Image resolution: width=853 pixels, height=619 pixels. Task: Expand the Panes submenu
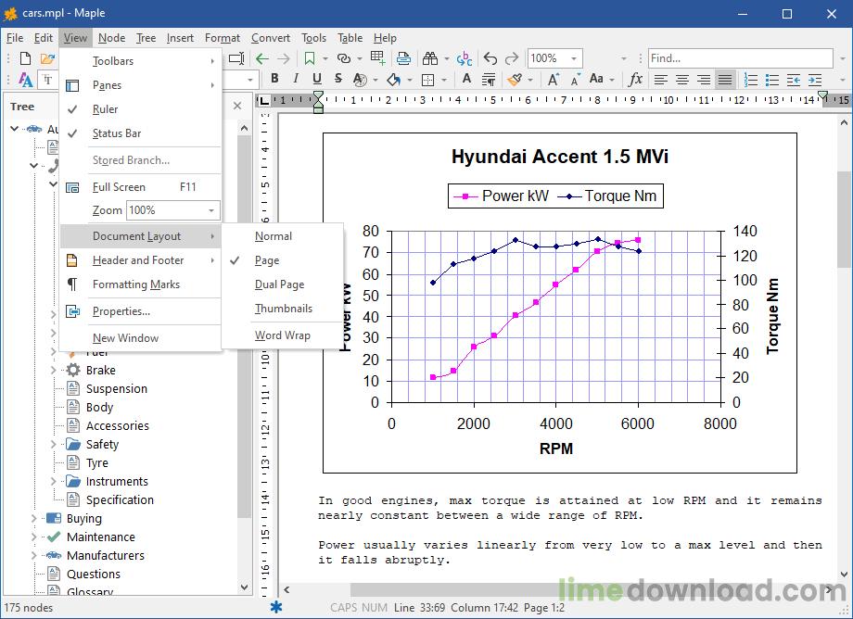(140, 85)
